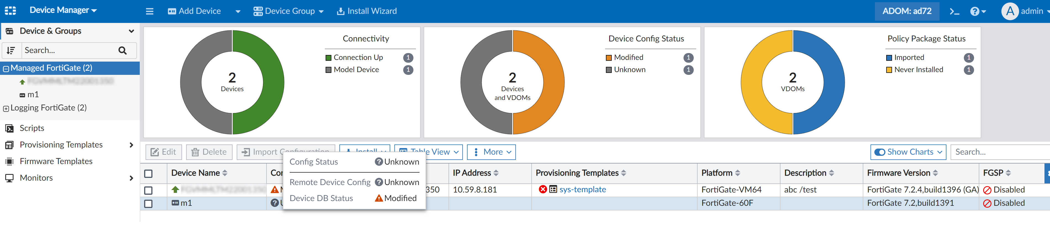Screen dimensions: 1050x232
Task: Click the Scripts icon in sidebar
Action: [x=9, y=128]
